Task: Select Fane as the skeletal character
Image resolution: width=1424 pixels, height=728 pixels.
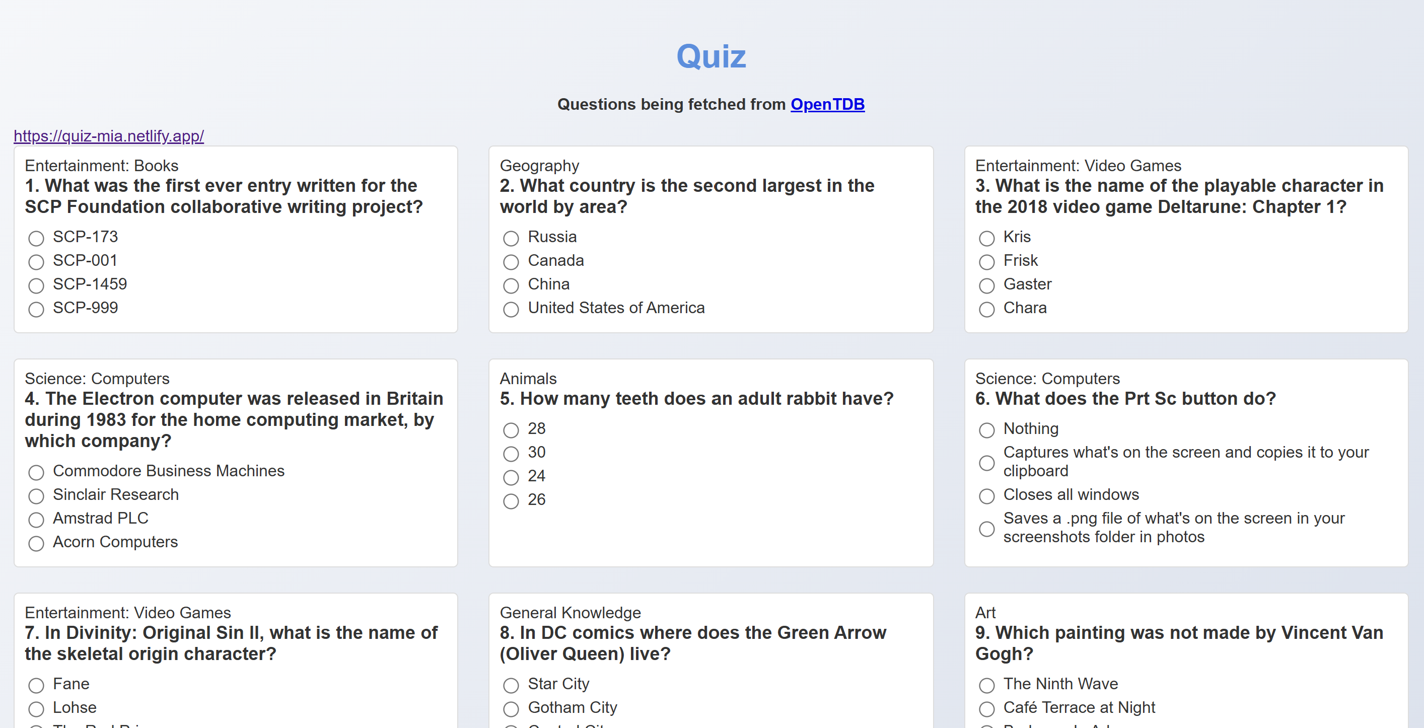Action: point(36,685)
